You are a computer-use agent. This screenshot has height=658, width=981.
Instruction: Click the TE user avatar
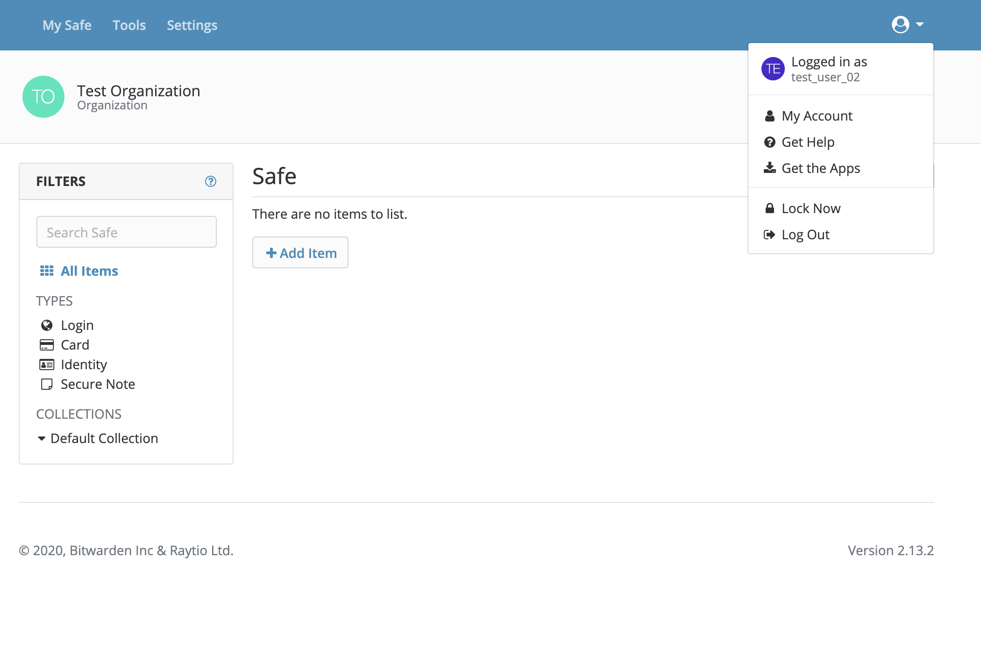pyautogui.click(x=773, y=69)
